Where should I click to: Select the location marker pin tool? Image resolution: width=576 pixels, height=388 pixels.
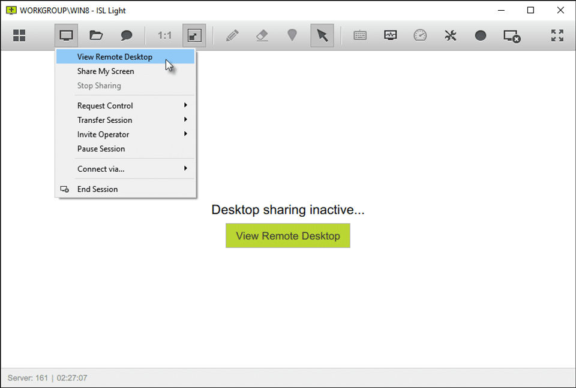coord(292,35)
